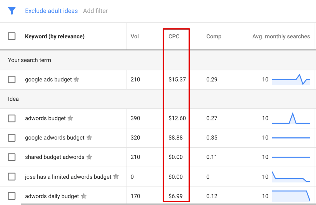This screenshot has height=205, width=316.
Task: Sort by Avg. monthly searches header
Action: tap(281, 36)
